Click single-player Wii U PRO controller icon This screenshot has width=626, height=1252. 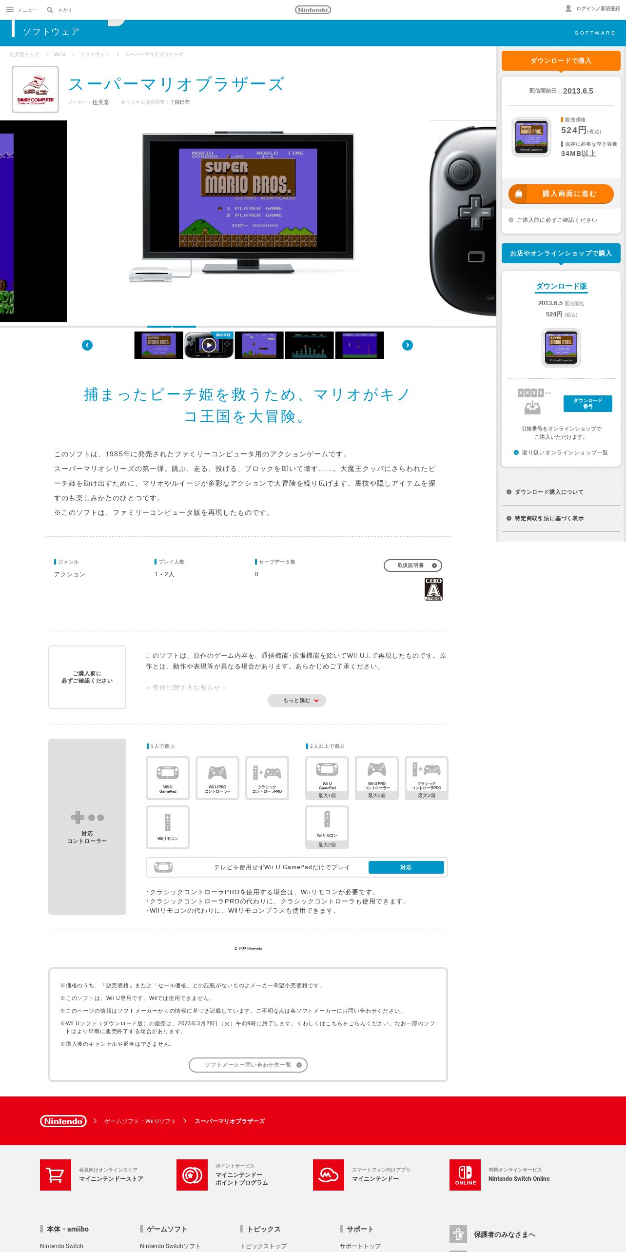(217, 778)
